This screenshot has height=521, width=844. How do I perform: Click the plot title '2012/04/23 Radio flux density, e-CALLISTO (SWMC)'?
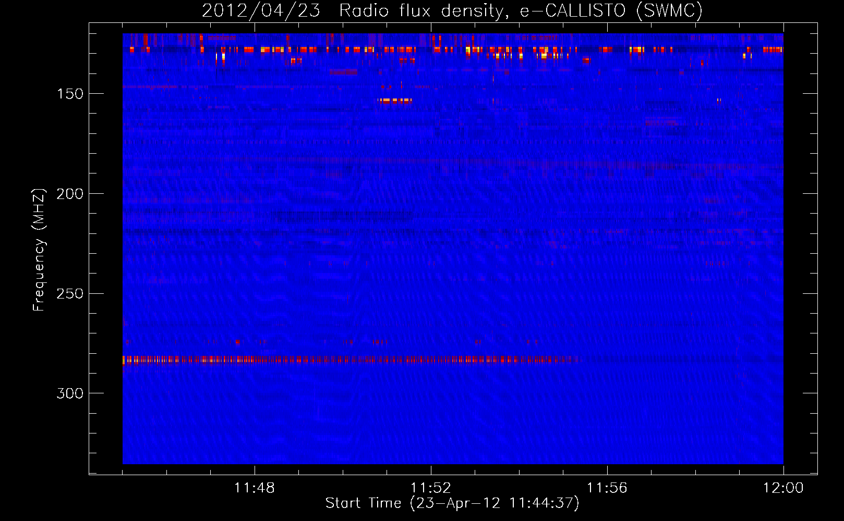tap(452, 10)
